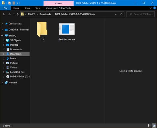The height and width of the screenshot is (128, 157).
Task: Select Network in navigation pane
Action: 13,83
